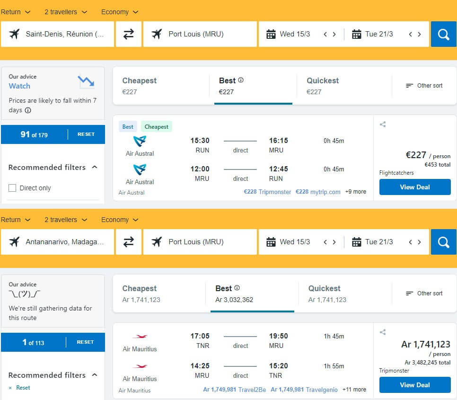Swap origin and destination in Saint-Denis search
The image size is (457, 400).
pyautogui.click(x=129, y=34)
